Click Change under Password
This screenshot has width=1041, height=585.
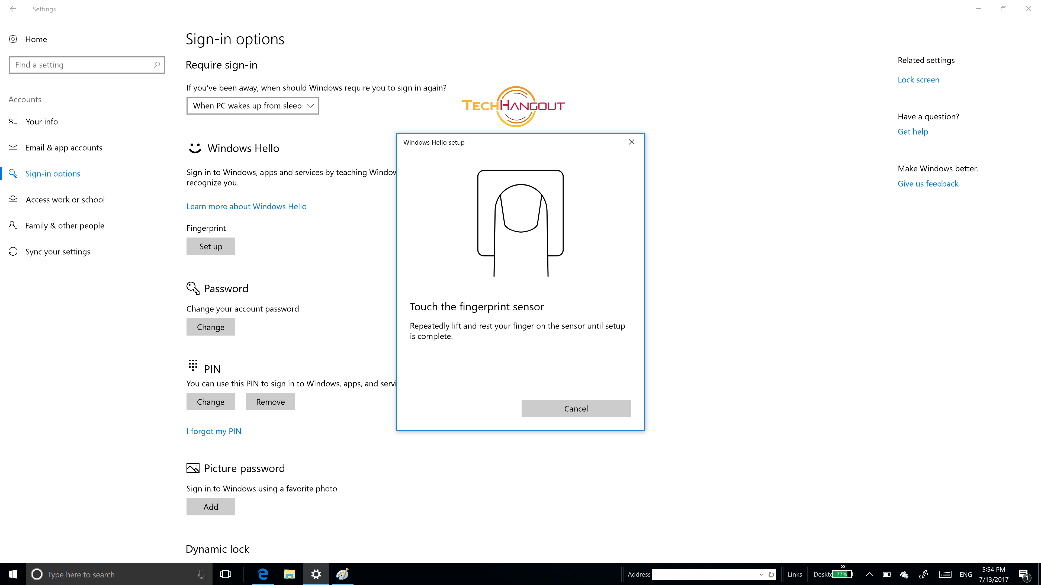tap(211, 327)
